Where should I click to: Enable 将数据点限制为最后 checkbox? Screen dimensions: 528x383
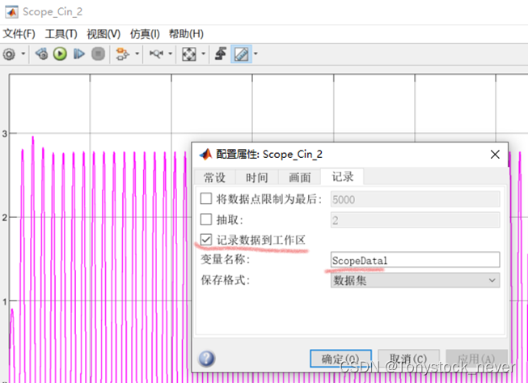click(x=206, y=198)
